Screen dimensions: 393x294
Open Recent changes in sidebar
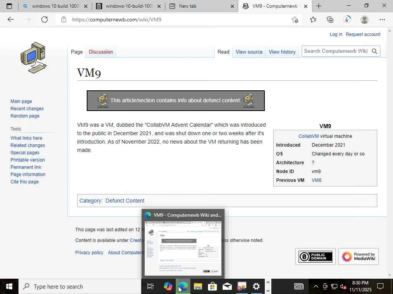27,108
